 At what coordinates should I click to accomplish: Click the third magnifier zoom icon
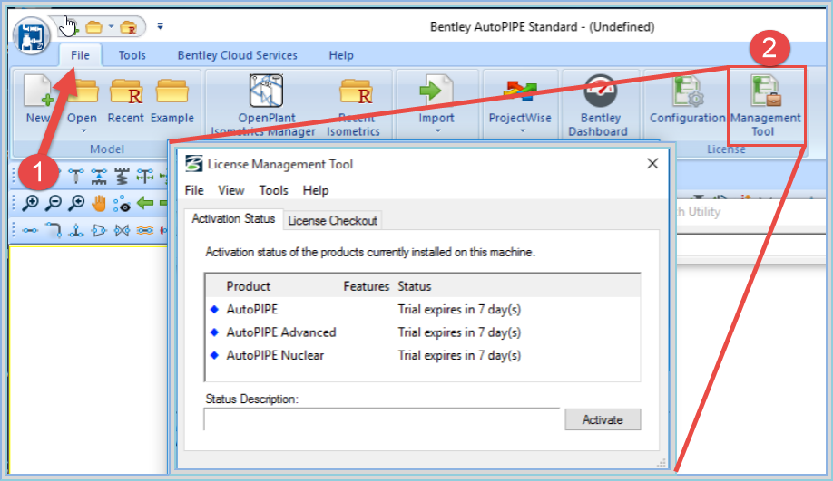click(76, 203)
